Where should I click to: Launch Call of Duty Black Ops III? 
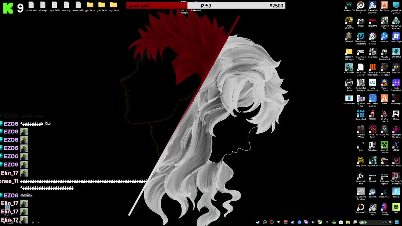coord(372,70)
